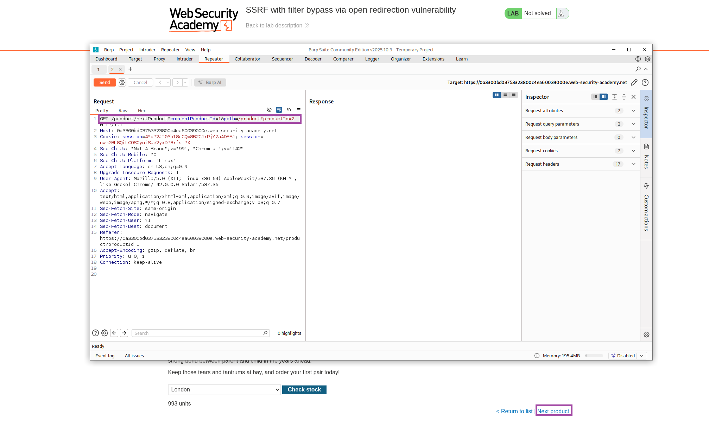Open the Intruder menu in menu bar
The height and width of the screenshot is (434, 709).
147,50
